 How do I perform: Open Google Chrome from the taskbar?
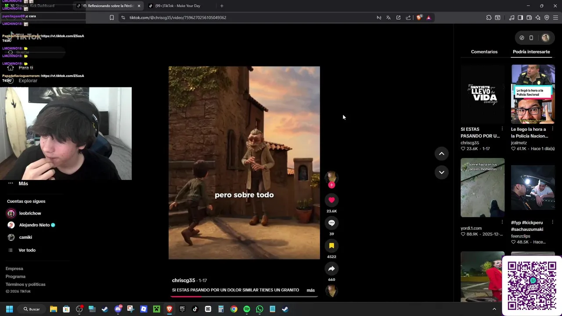tap(234, 309)
